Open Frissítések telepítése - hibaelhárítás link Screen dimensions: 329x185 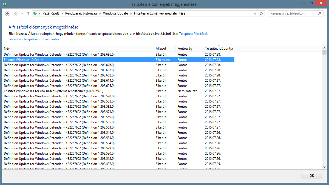34,39
